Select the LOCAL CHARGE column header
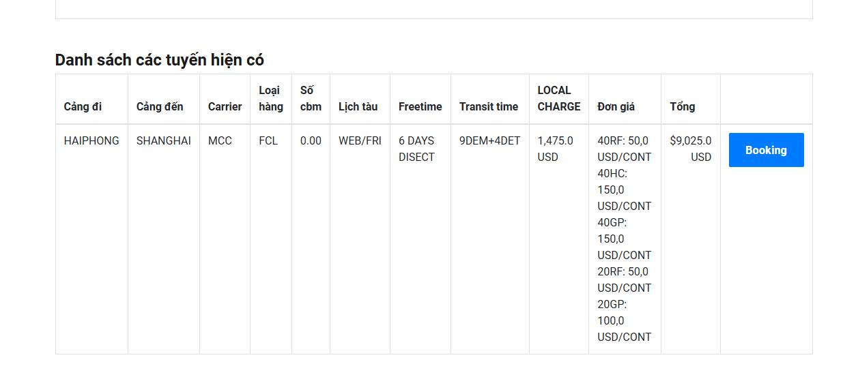 558,98
